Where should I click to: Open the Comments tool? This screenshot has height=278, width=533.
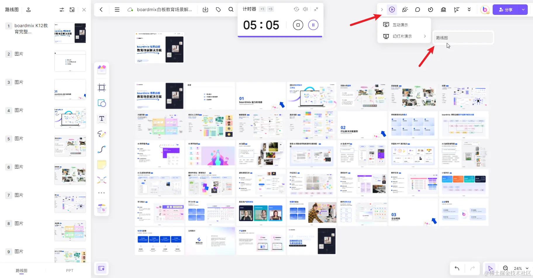pos(418,9)
